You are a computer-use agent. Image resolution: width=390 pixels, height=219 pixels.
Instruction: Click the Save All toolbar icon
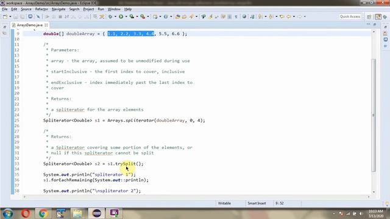pos(23,16)
